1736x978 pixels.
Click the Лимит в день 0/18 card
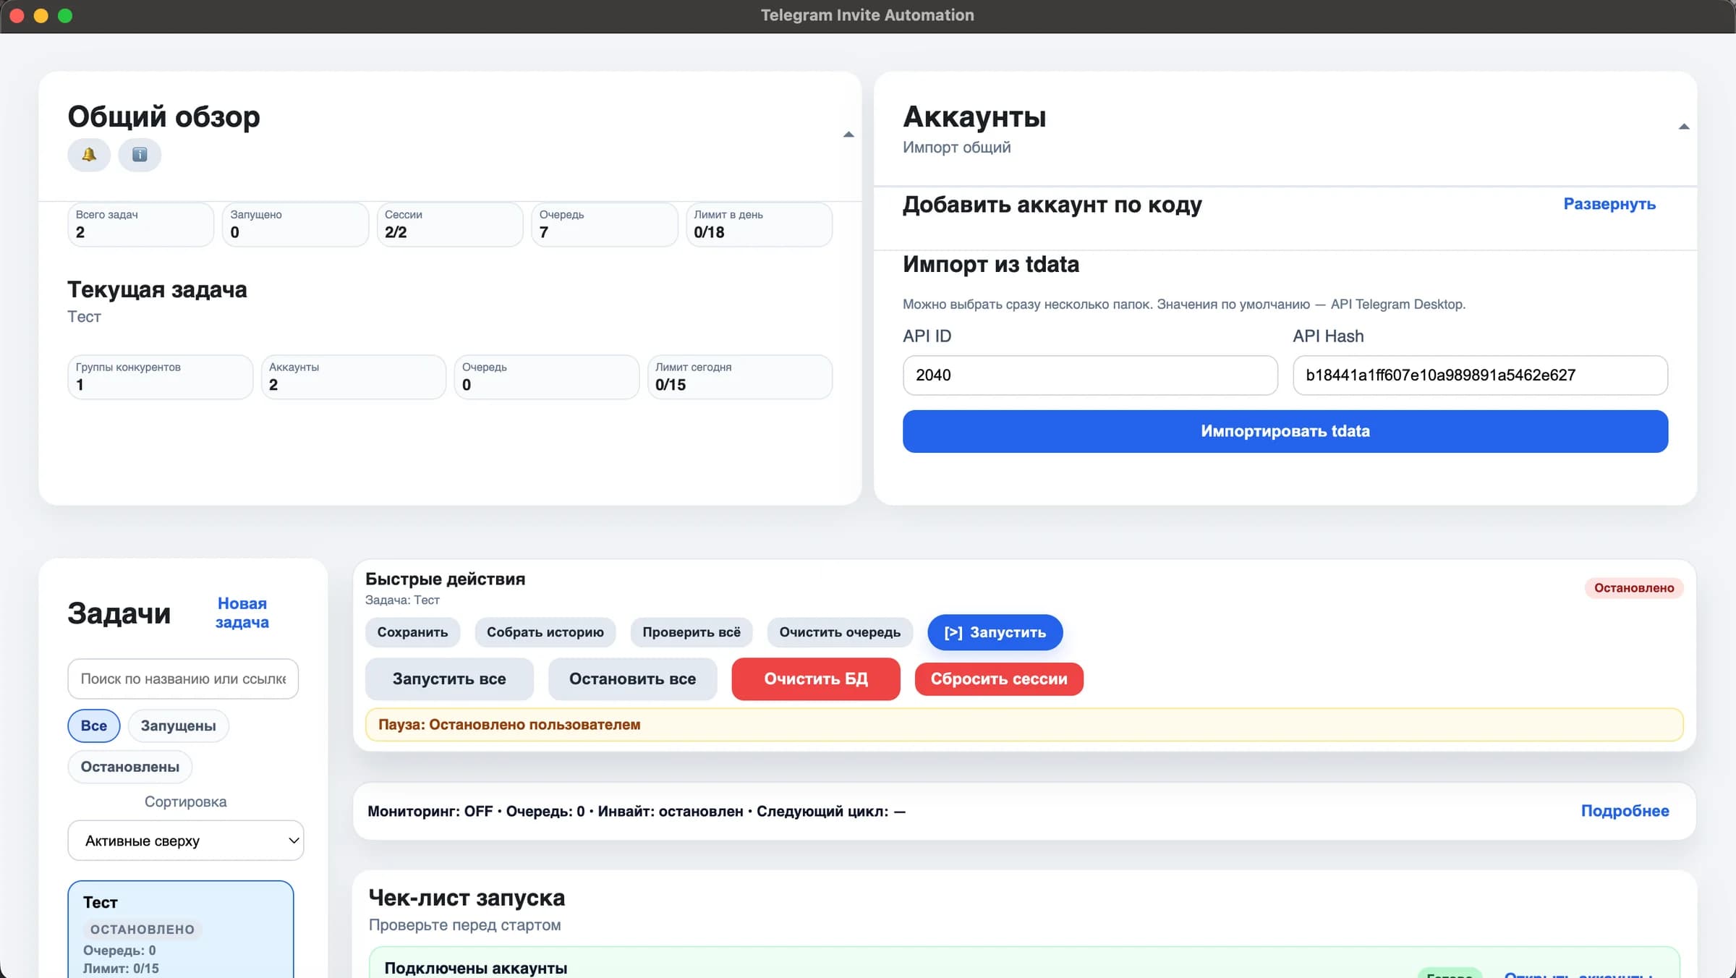[x=759, y=224]
